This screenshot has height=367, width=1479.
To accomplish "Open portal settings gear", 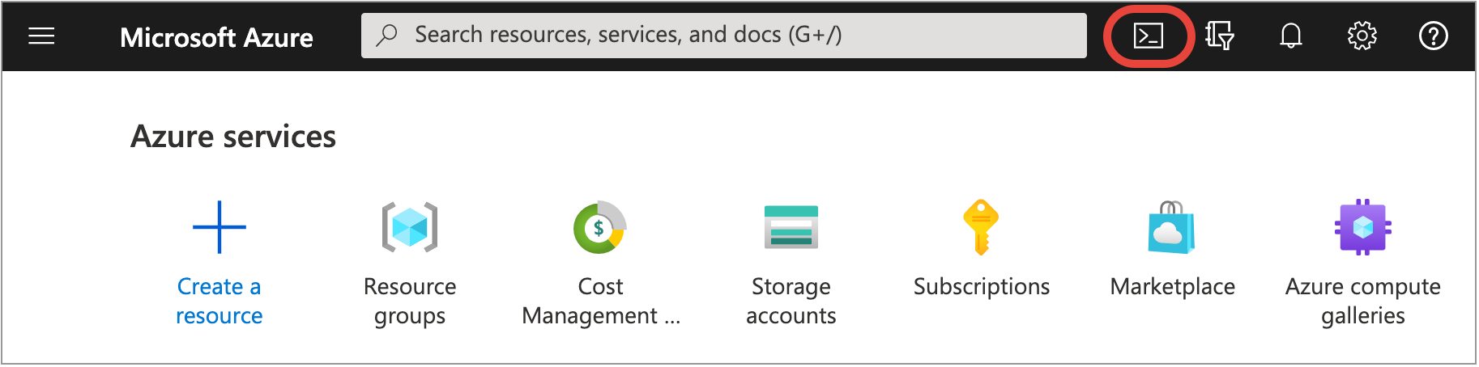I will click(x=1362, y=36).
